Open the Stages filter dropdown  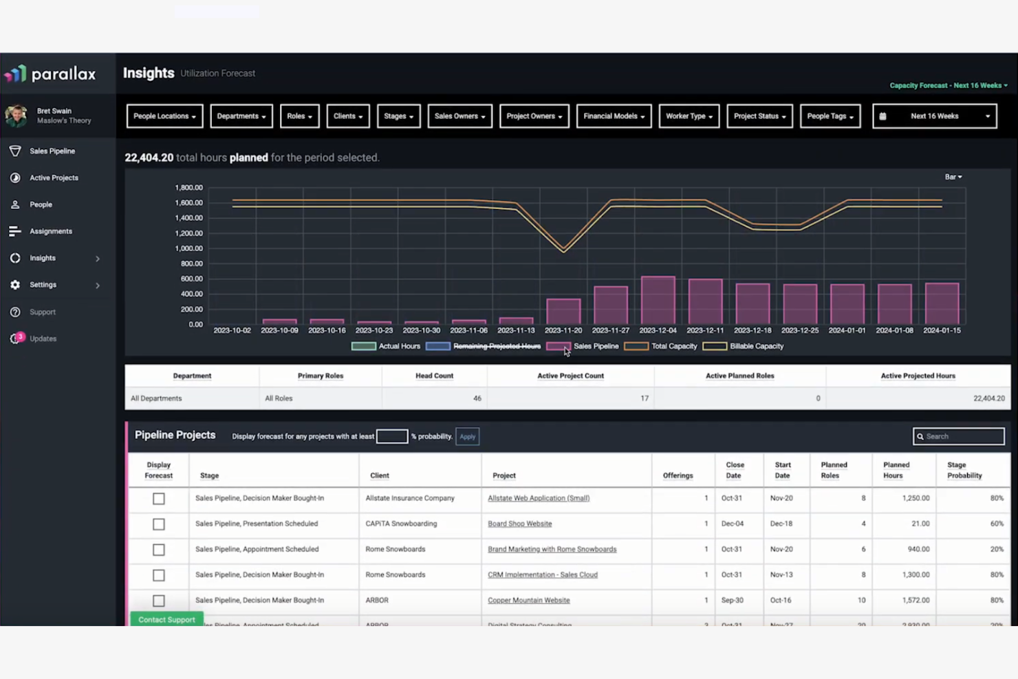398,116
